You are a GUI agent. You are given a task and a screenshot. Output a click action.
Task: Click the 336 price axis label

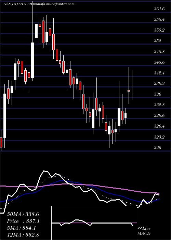coord(158,94)
